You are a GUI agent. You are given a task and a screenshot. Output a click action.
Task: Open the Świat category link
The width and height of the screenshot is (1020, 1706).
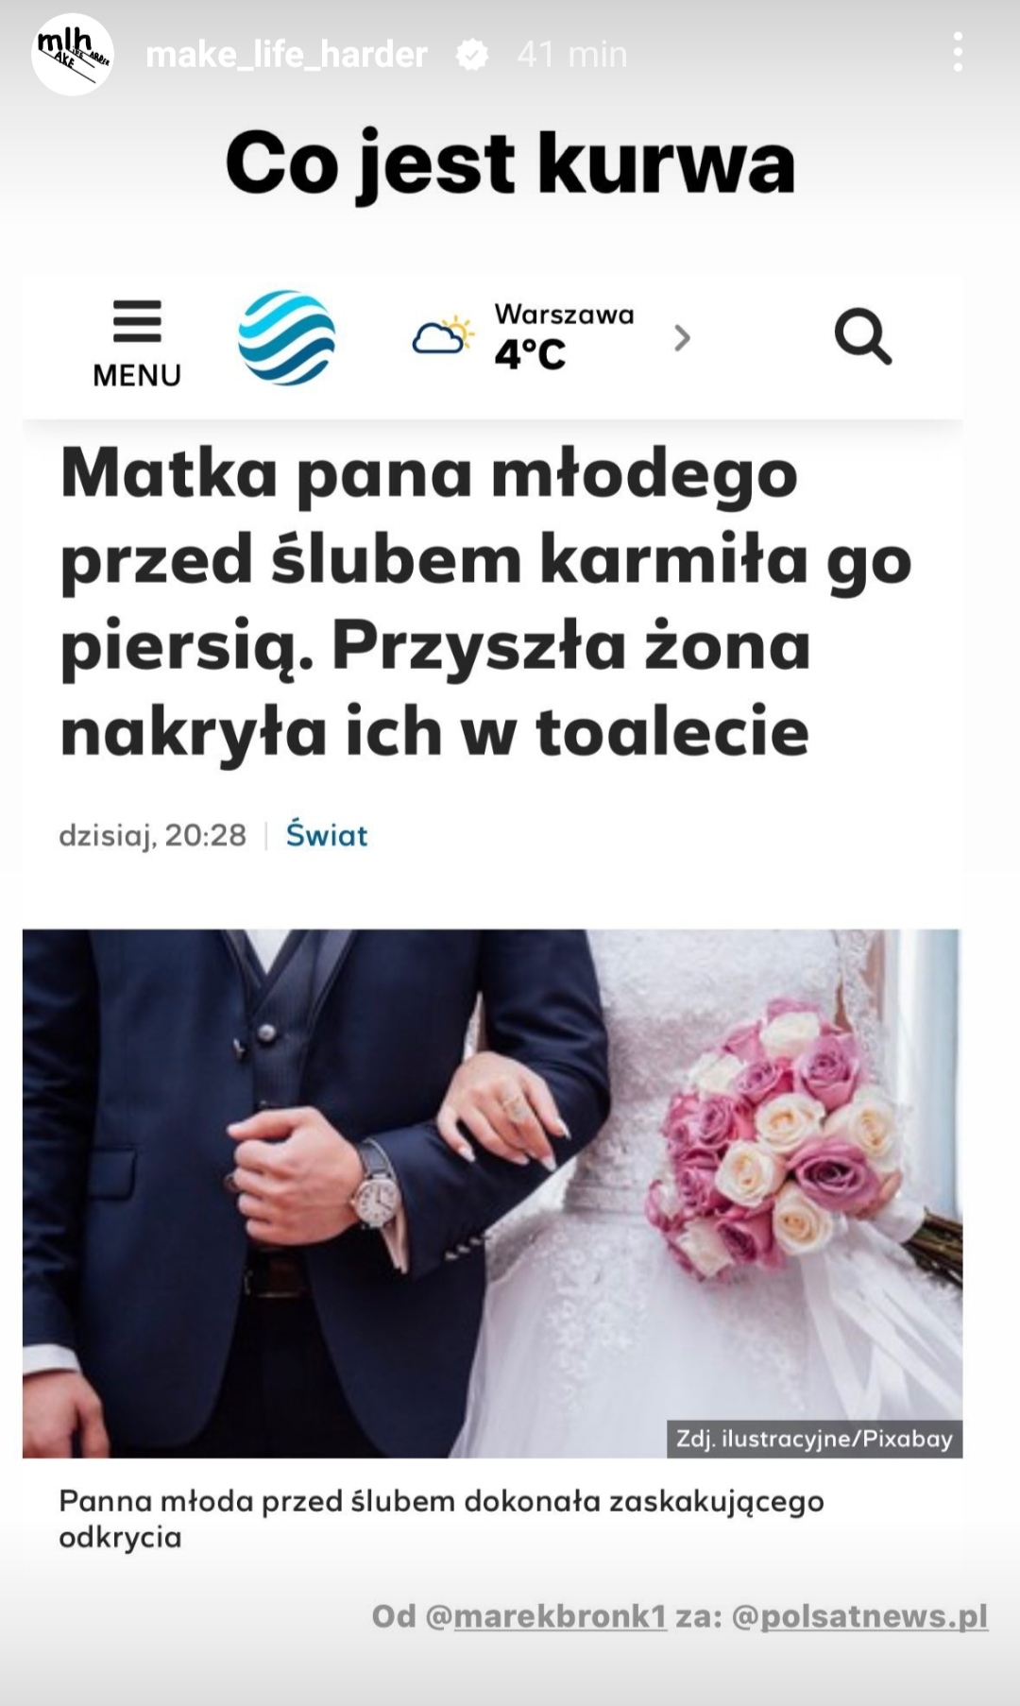click(x=327, y=835)
